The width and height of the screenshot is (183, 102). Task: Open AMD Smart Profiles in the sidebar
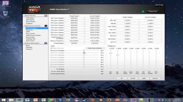coord(33,35)
